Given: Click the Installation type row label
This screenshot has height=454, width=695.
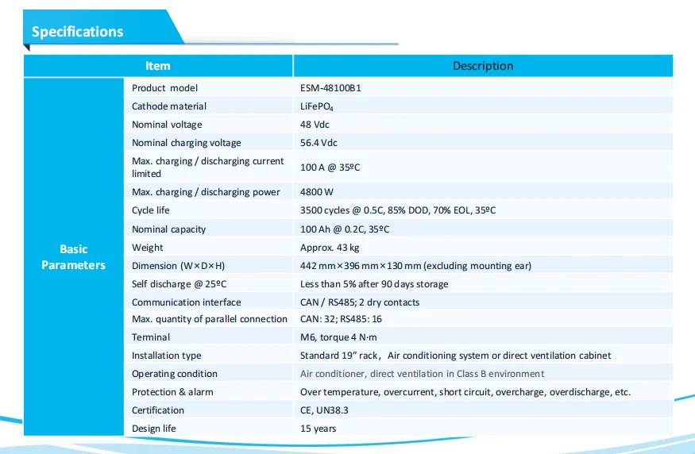Looking at the screenshot, I should click(166, 356).
